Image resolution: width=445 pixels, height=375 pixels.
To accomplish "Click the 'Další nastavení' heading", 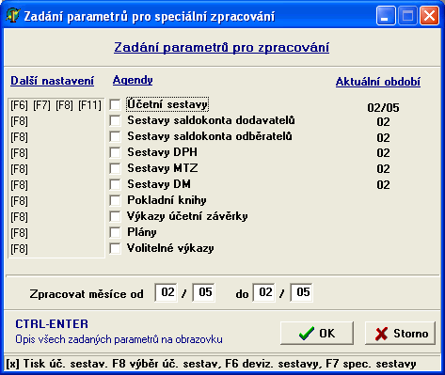I will click(53, 81).
